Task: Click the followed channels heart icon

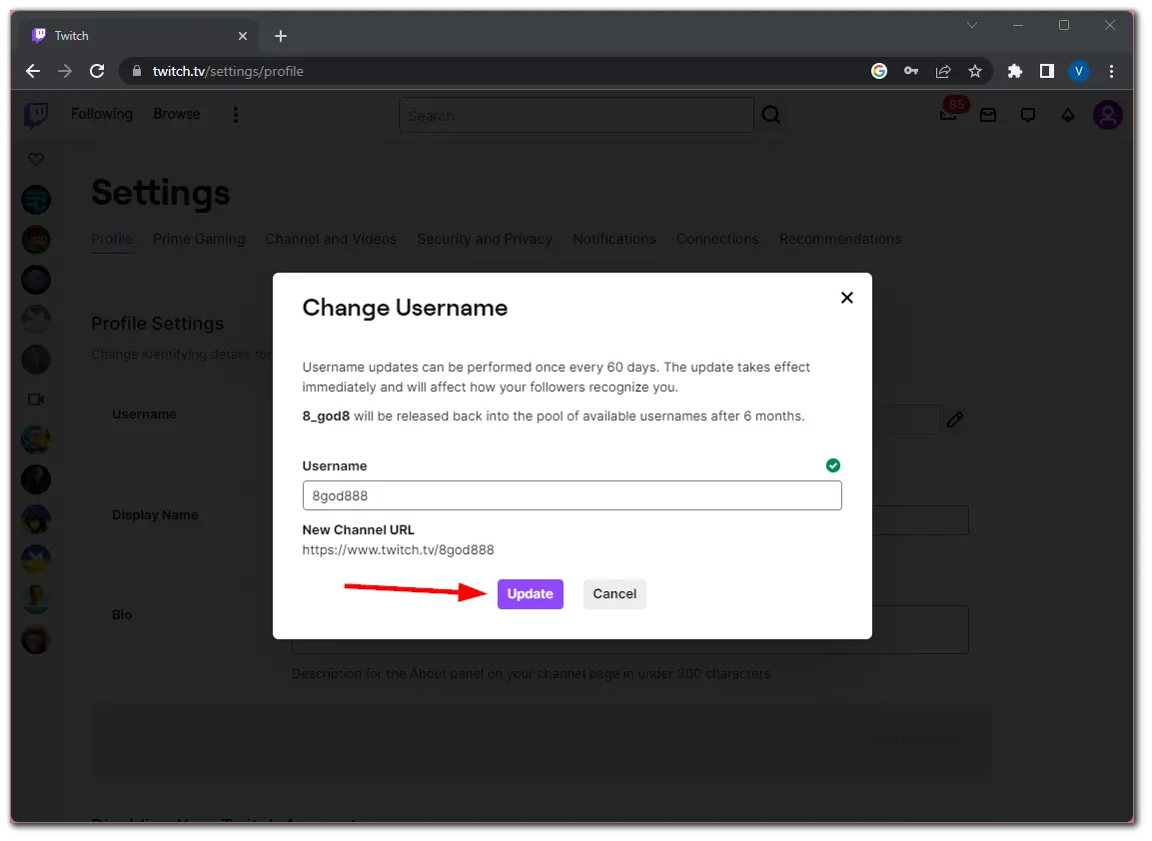Action: pyautogui.click(x=36, y=159)
